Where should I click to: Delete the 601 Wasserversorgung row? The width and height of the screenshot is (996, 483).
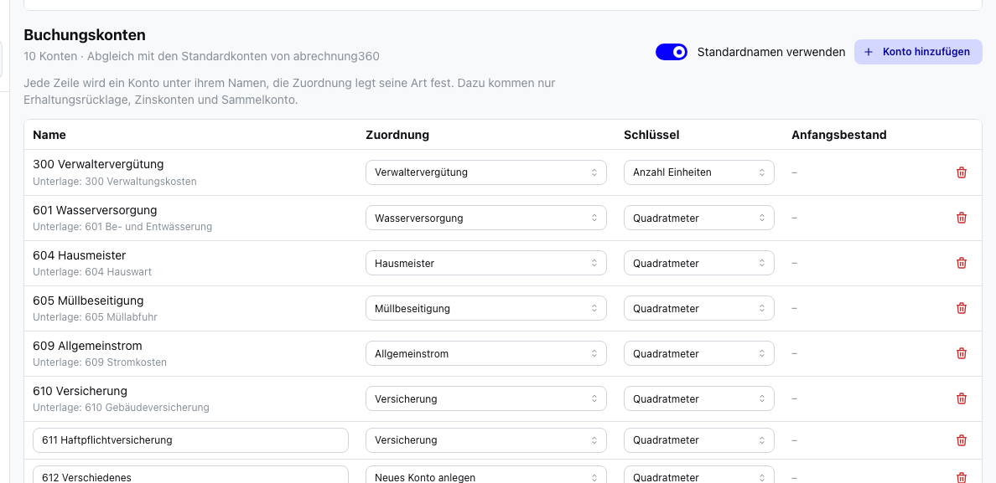(962, 218)
